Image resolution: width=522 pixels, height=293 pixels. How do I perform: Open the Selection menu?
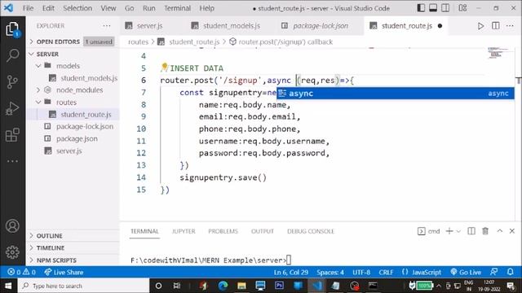point(77,8)
